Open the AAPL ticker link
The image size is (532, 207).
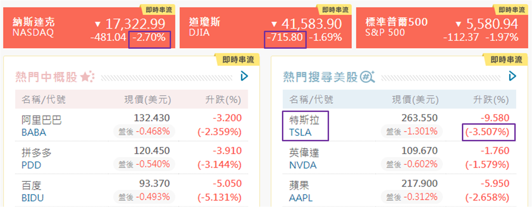coord(301,198)
